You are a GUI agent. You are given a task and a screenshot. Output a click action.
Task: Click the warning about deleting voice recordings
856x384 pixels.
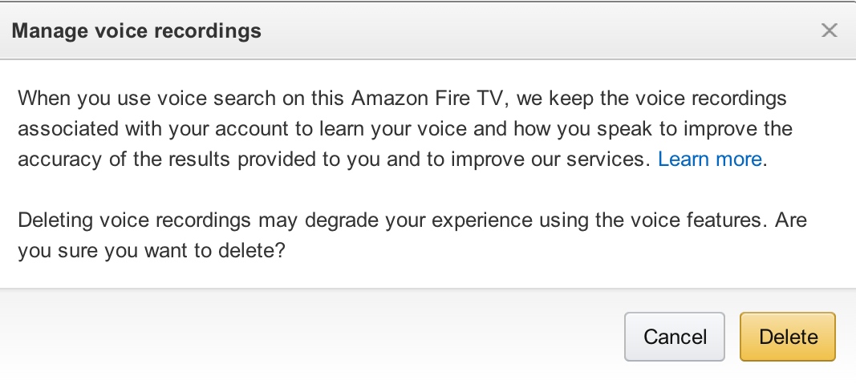(241, 220)
